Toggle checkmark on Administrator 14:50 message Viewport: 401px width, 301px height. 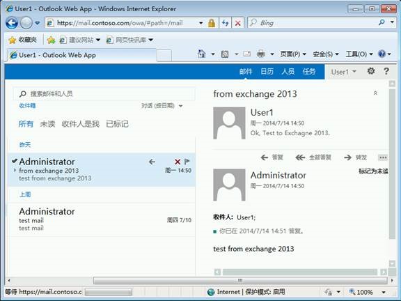(x=15, y=161)
